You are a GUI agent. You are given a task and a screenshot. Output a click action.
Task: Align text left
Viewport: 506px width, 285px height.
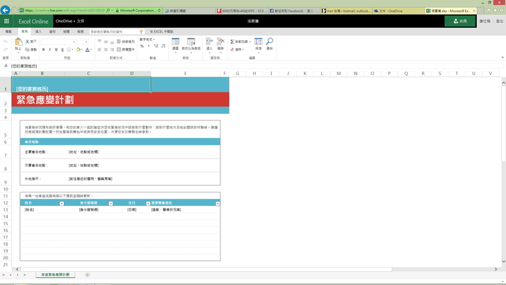click(x=99, y=50)
